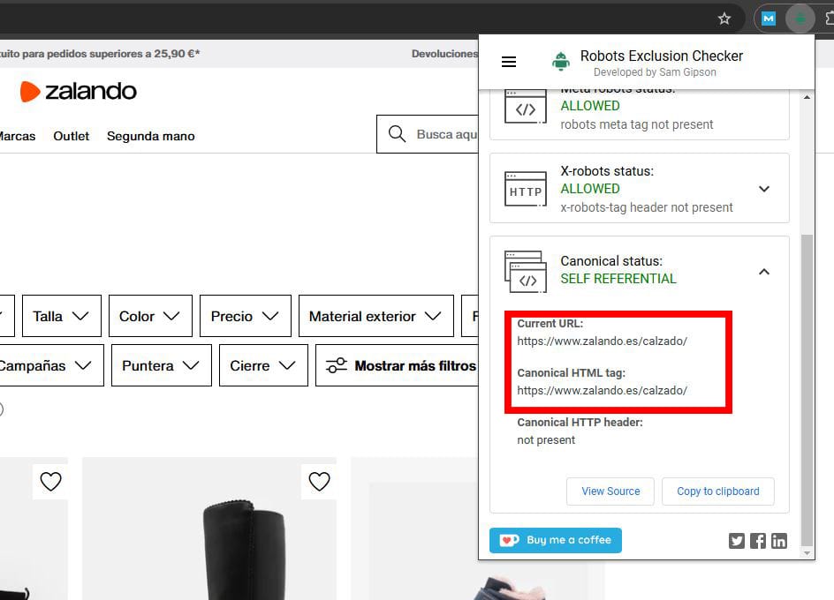Viewport: 834px width, 600px height.
Task: Click the popup vertical scrollbar thumb
Action: pyautogui.click(x=807, y=389)
